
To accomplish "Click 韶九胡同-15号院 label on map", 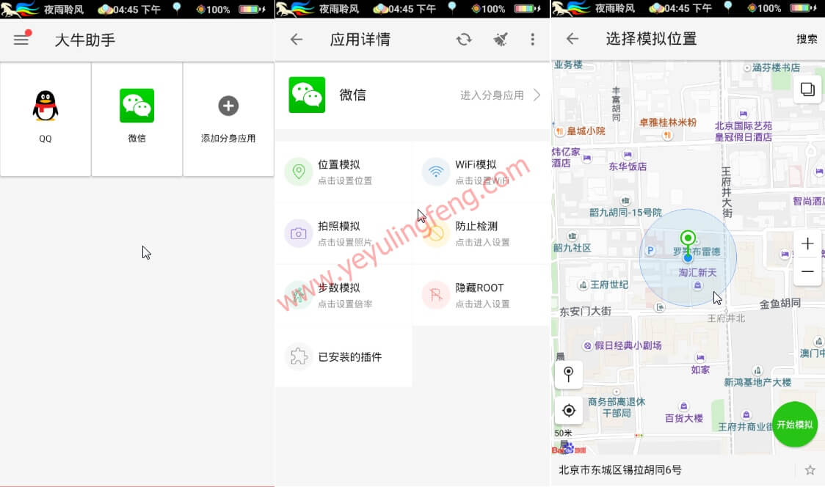I will point(625,213).
